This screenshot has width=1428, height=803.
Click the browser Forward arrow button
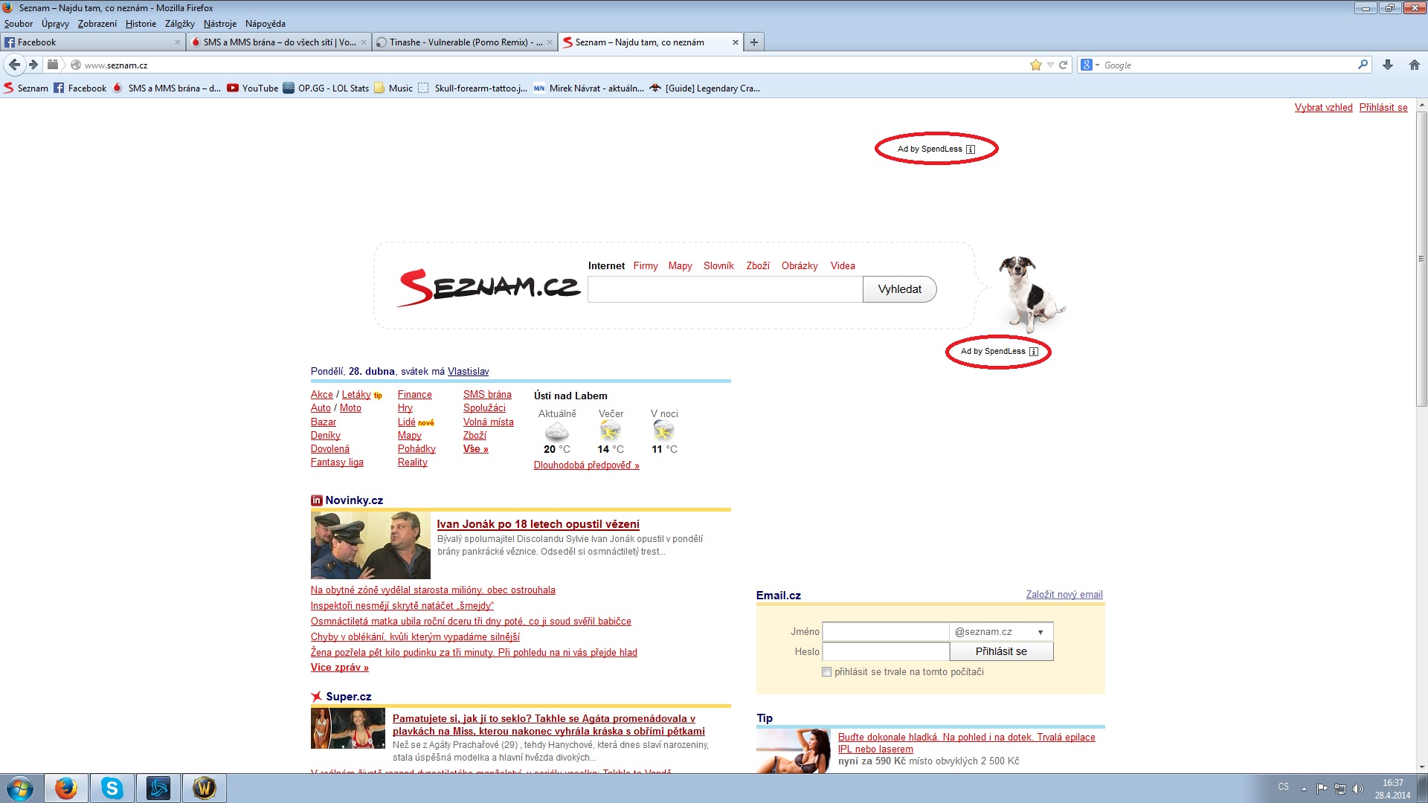click(33, 65)
